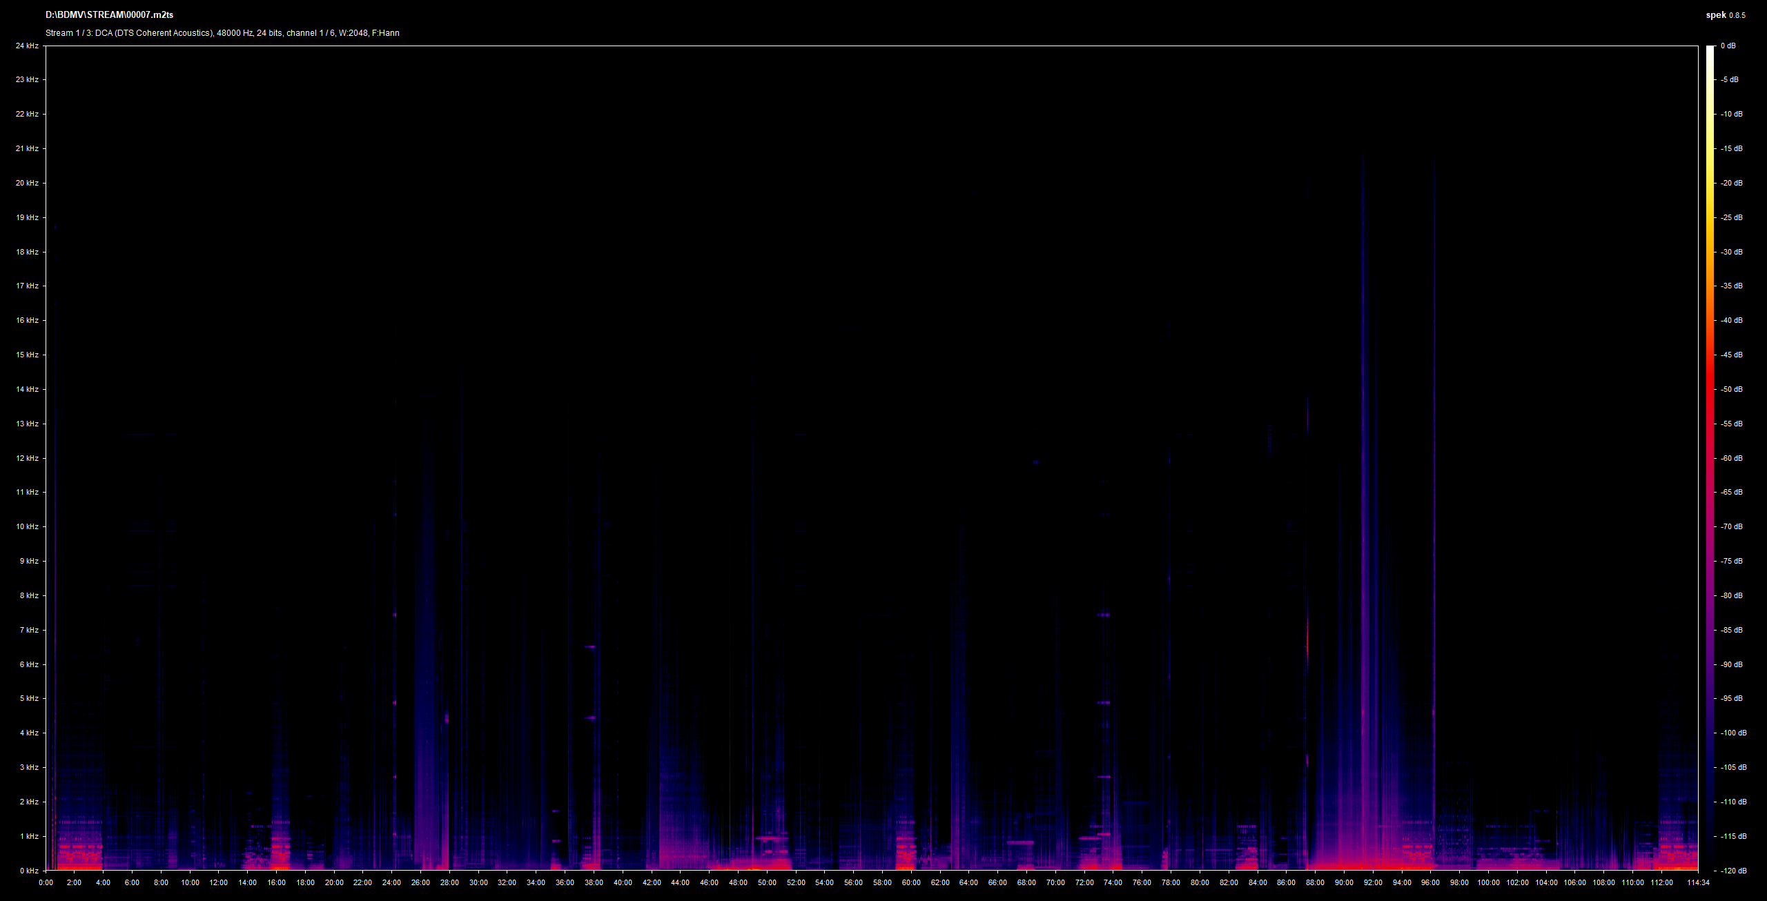
Task: Click the 0:00 time axis label
Action: pos(46,882)
